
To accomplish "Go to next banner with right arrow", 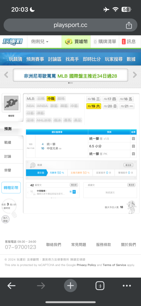I will coord(135,75).
